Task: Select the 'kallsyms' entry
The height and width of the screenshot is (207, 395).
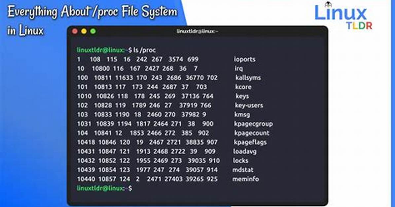Action: click(x=248, y=78)
